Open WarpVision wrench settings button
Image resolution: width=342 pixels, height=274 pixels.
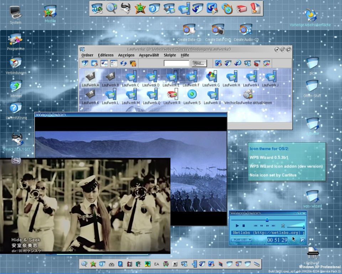(302, 240)
